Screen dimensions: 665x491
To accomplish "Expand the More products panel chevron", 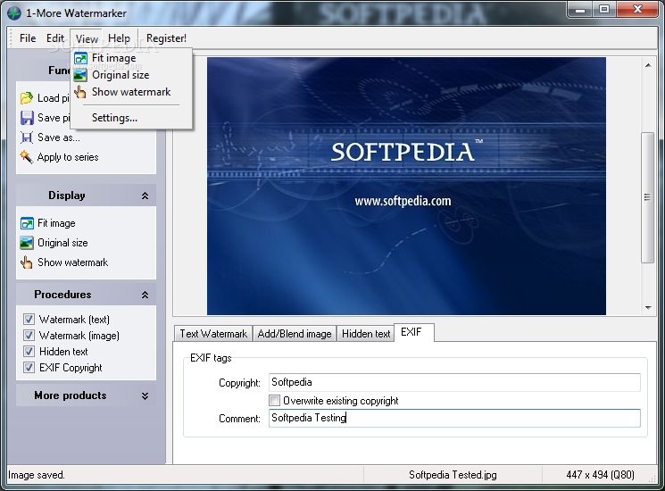I will click(x=145, y=395).
